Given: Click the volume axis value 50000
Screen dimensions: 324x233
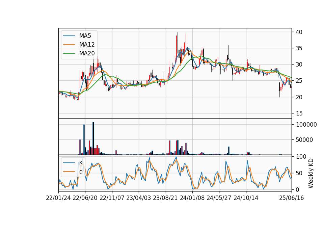Looking at the screenshot, I should pos(304,140).
